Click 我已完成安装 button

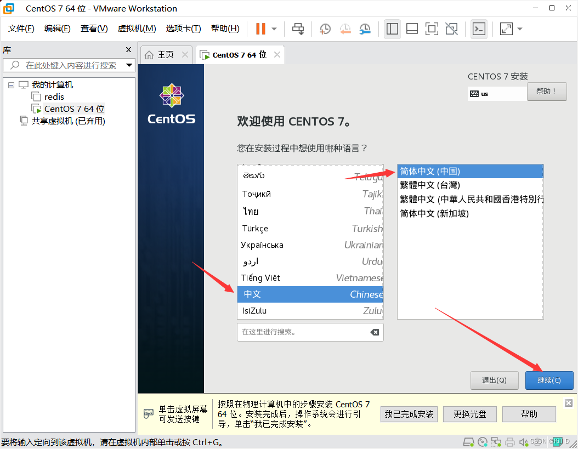coord(409,414)
